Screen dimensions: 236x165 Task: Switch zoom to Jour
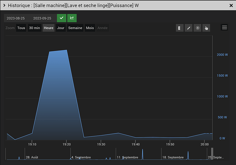coord(61,28)
